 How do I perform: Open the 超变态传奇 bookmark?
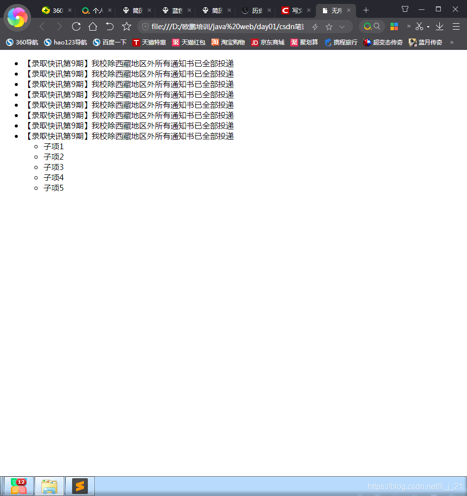383,42
